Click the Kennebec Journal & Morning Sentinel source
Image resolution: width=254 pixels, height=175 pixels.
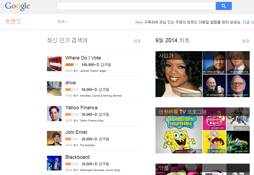(101, 96)
